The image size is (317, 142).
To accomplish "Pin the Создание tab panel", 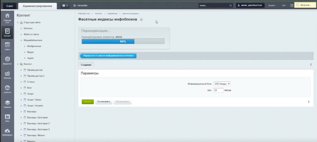I will coord(311,65).
